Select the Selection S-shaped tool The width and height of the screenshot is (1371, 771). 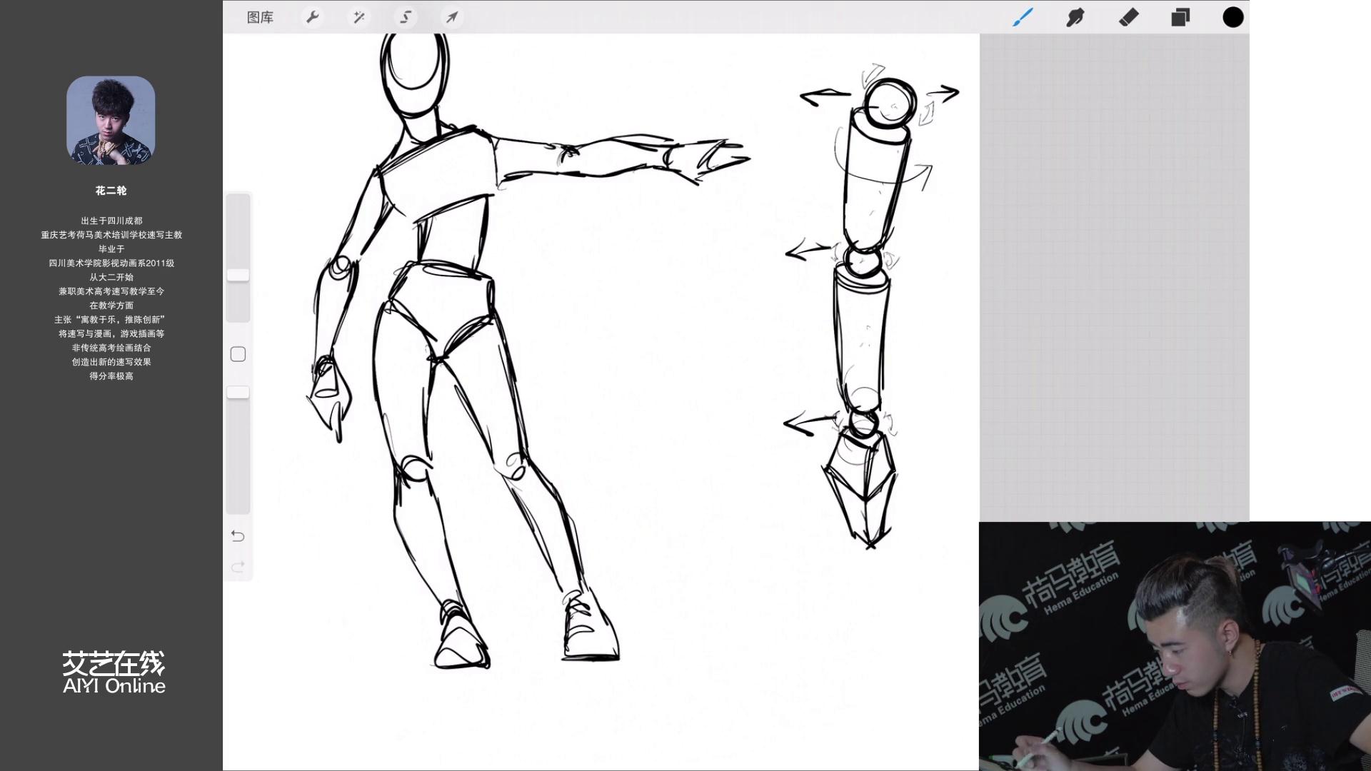point(406,17)
